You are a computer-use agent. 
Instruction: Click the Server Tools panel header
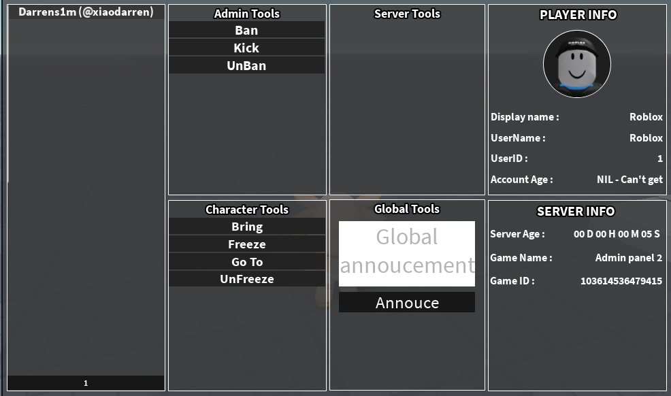(x=406, y=13)
